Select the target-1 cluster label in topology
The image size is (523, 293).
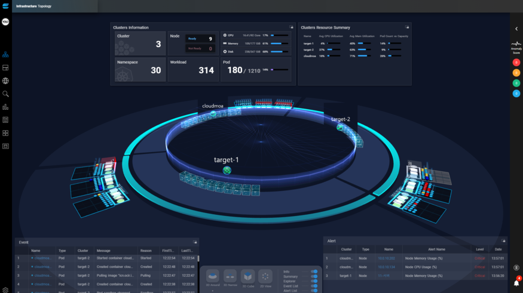226,160
